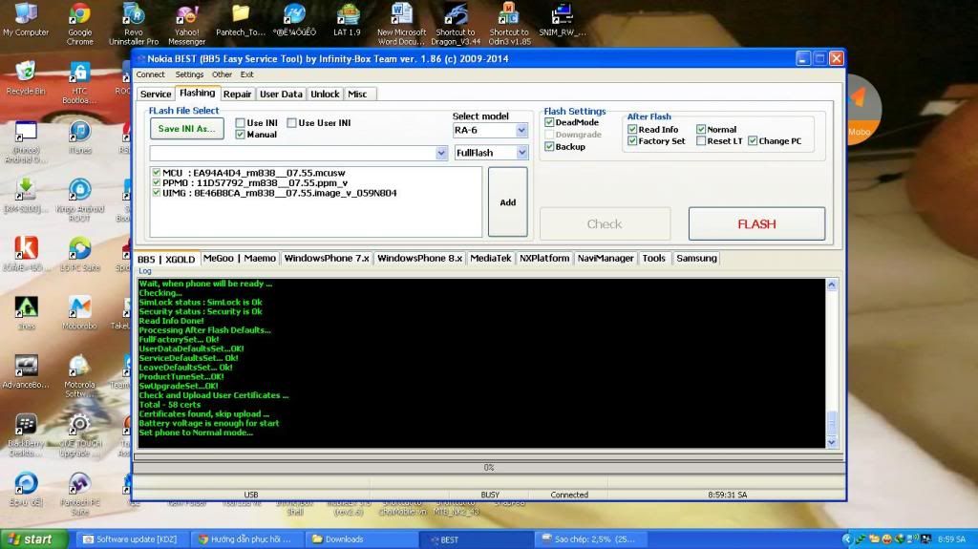Switch to the Service tab
978x549 pixels.
point(156,94)
